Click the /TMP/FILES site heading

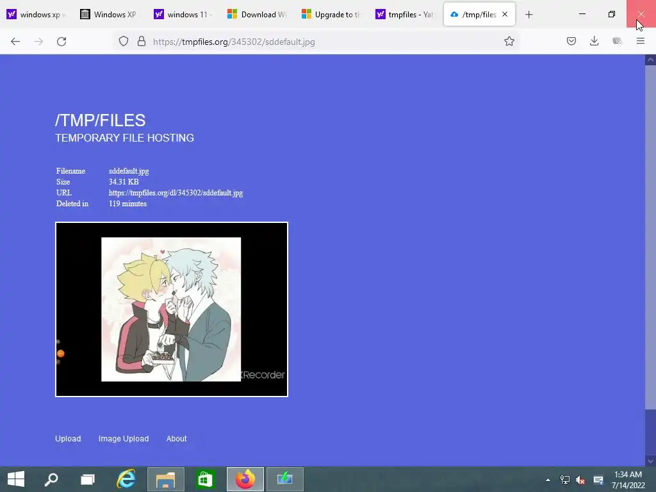pyautogui.click(x=101, y=120)
